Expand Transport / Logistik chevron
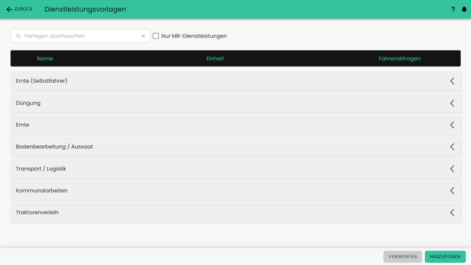 click(452, 169)
